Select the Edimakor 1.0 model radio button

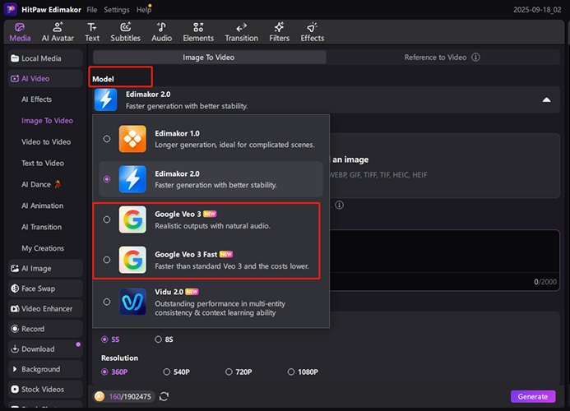pyautogui.click(x=107, y=139)
